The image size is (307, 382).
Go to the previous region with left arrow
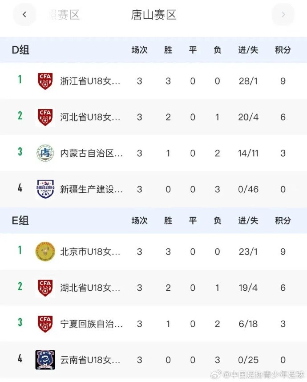(24, 15)
